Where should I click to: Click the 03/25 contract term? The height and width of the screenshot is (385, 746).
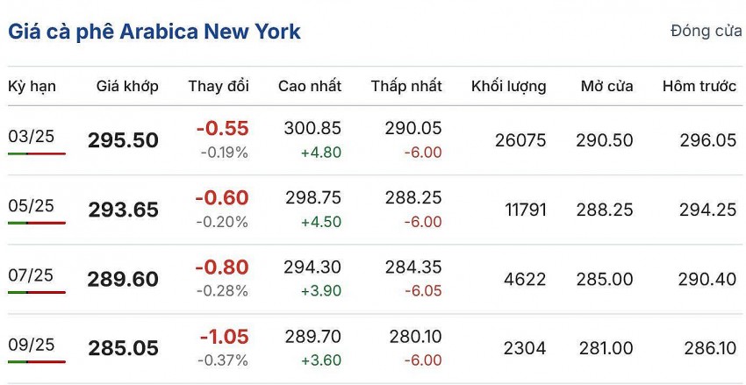coord(31,136)
